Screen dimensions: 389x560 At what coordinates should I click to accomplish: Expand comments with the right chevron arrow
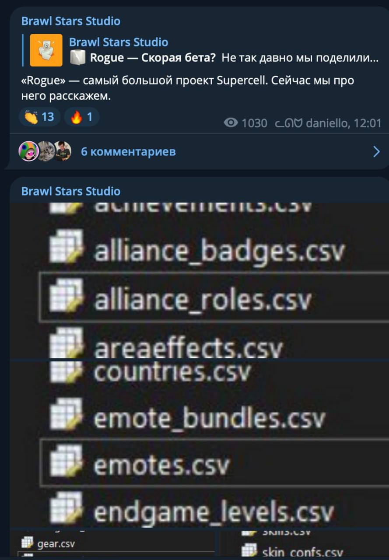376,151
